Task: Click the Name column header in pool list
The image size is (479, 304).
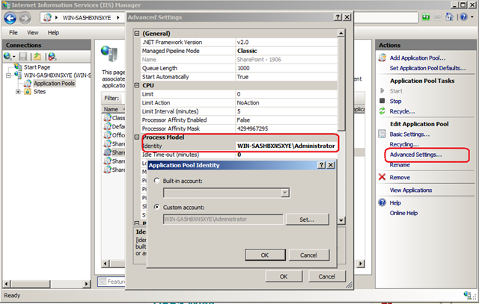Action: click(x=113, y=109)
